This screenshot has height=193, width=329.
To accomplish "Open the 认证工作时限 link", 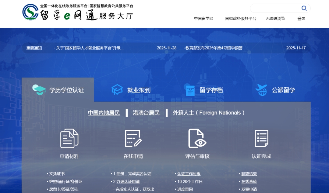I will [189, 174].
